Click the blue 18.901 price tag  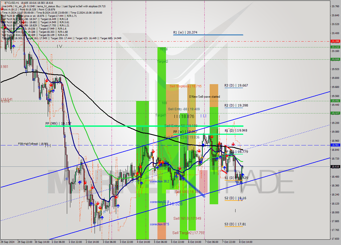click(335, 145)
